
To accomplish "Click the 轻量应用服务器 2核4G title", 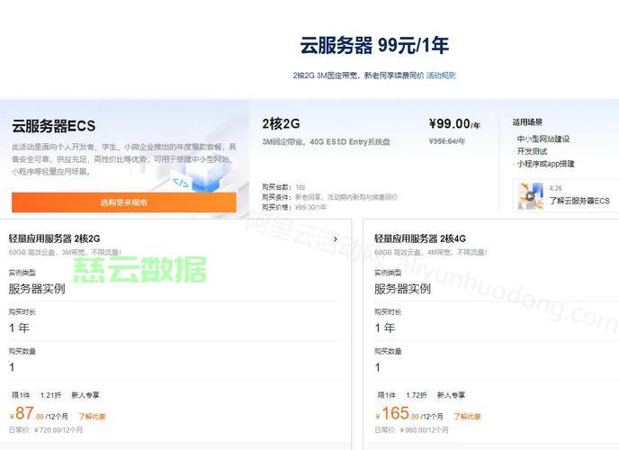I will pyautogui.click(x=420, y=238).
